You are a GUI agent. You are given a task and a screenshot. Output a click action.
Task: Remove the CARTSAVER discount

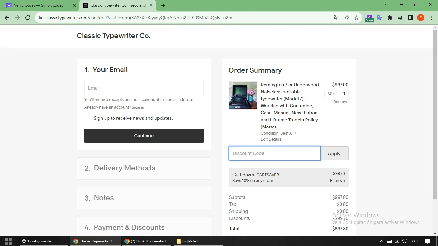tap(337, 181)
